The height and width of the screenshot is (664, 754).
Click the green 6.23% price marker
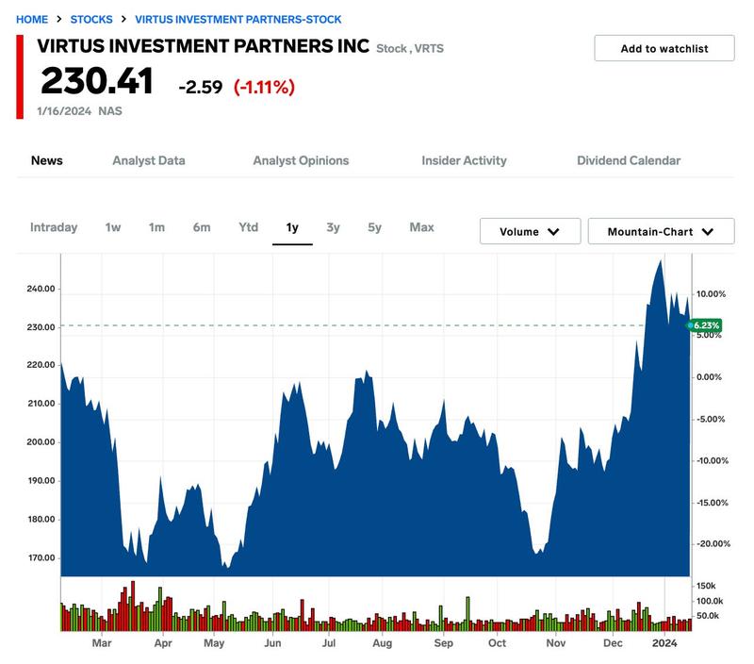(x=704, y=325)
